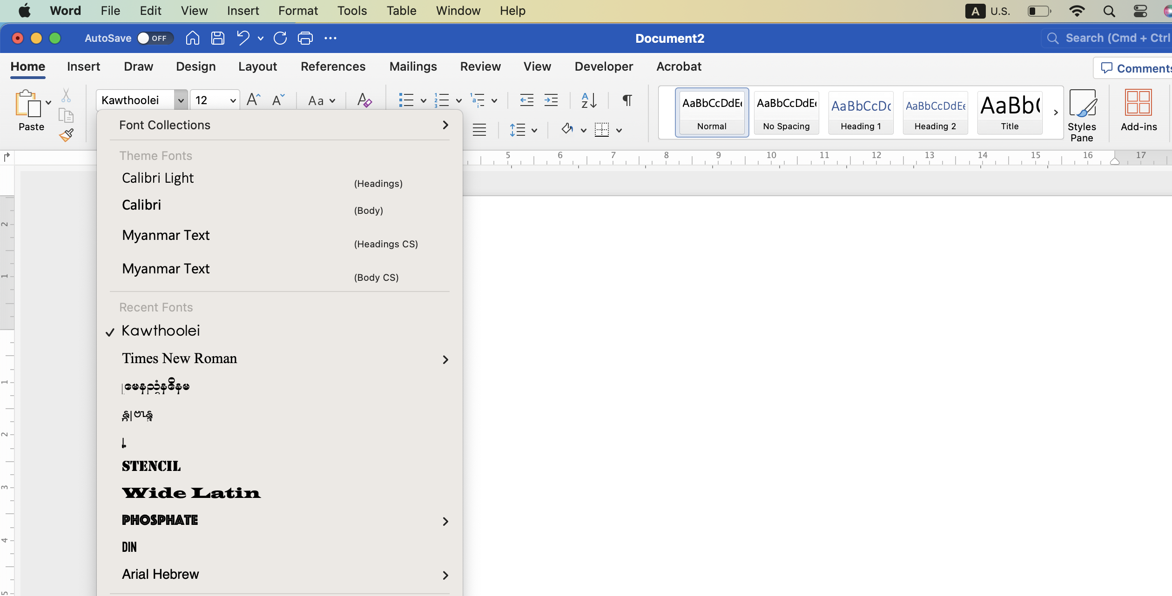This screenshot has height=596, width=1172.
Task: Open the Format menu in menu bar
Action: click(298, 11)
